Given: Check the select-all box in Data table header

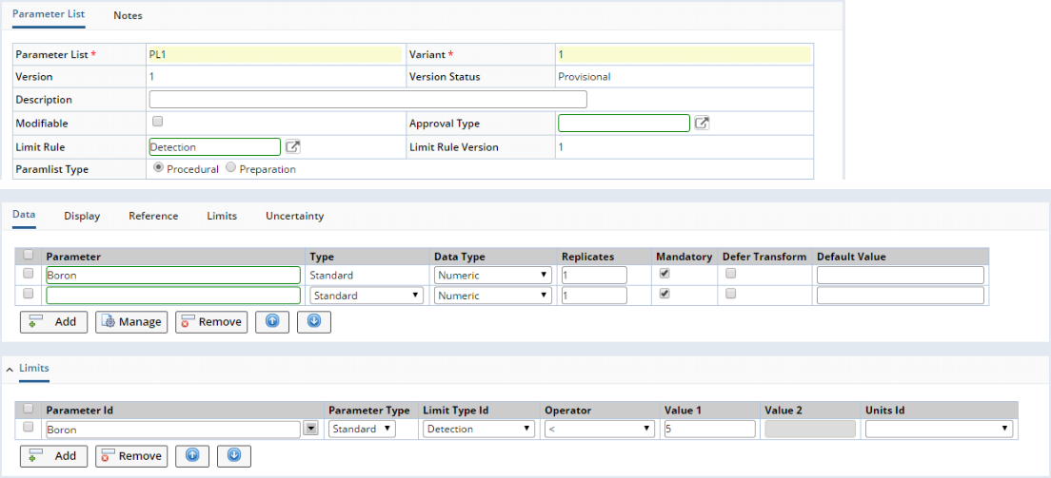Looking at the screenshot, I should tap(29, 255).
